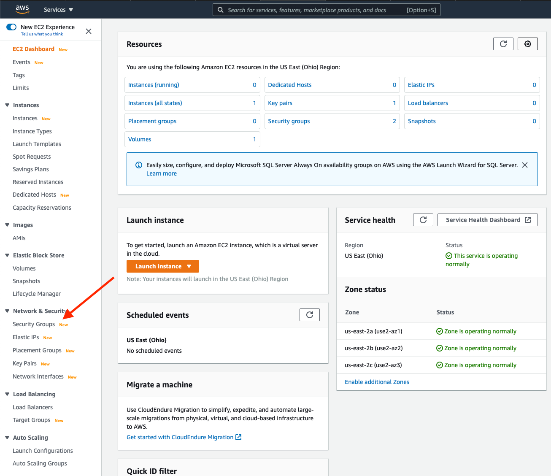
Task: Open Service Health Dashboard button
Action: (488, 220)
